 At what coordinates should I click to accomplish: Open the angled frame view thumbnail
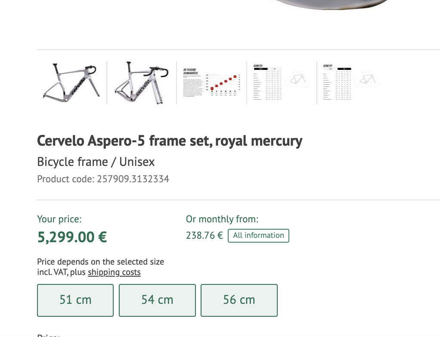point(142,82)
